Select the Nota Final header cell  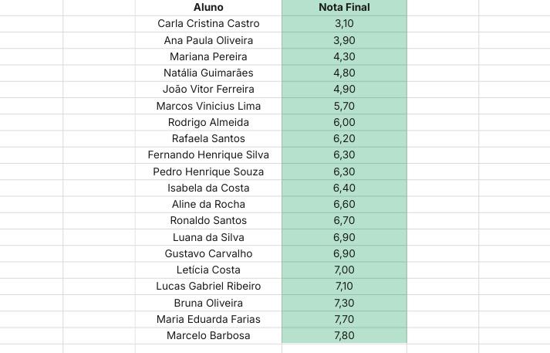point(344,8)
